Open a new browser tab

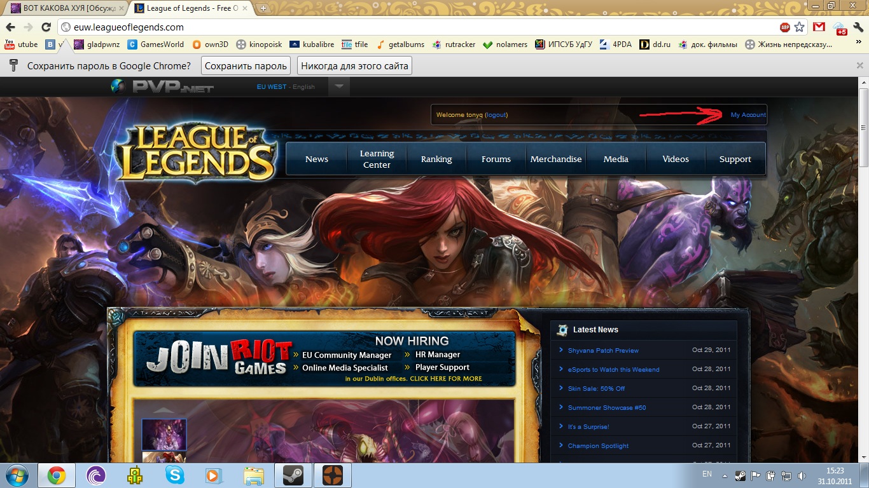tap(263, 8)
